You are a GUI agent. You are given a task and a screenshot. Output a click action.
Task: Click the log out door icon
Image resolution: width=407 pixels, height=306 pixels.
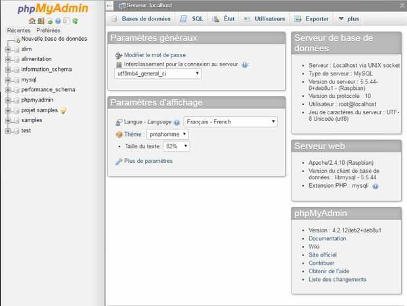pyautogui.click(x=41, y=21)
